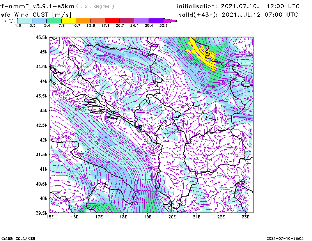312x241 pixels.
Task: Click the legend value 7.9
Action: click(62, 25)
